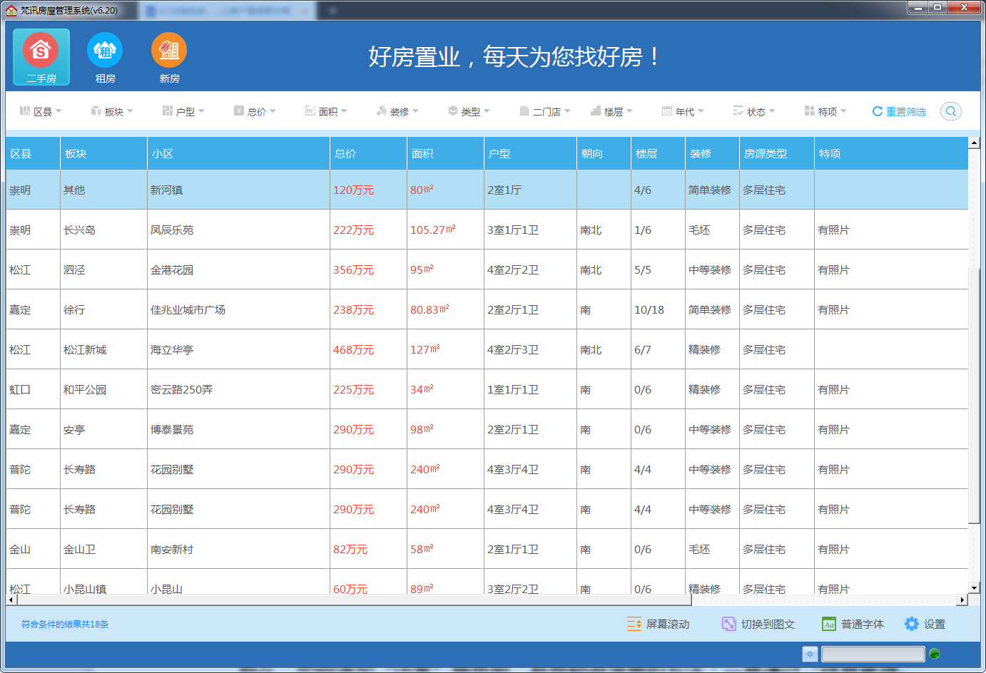Select the 博泰景苑 listing cell
Screen dimensions: 986x673
click(238, 429)
